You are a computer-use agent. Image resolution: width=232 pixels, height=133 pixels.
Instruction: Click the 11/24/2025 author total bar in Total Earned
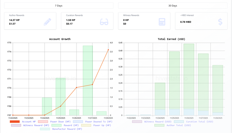pos(160,96)
